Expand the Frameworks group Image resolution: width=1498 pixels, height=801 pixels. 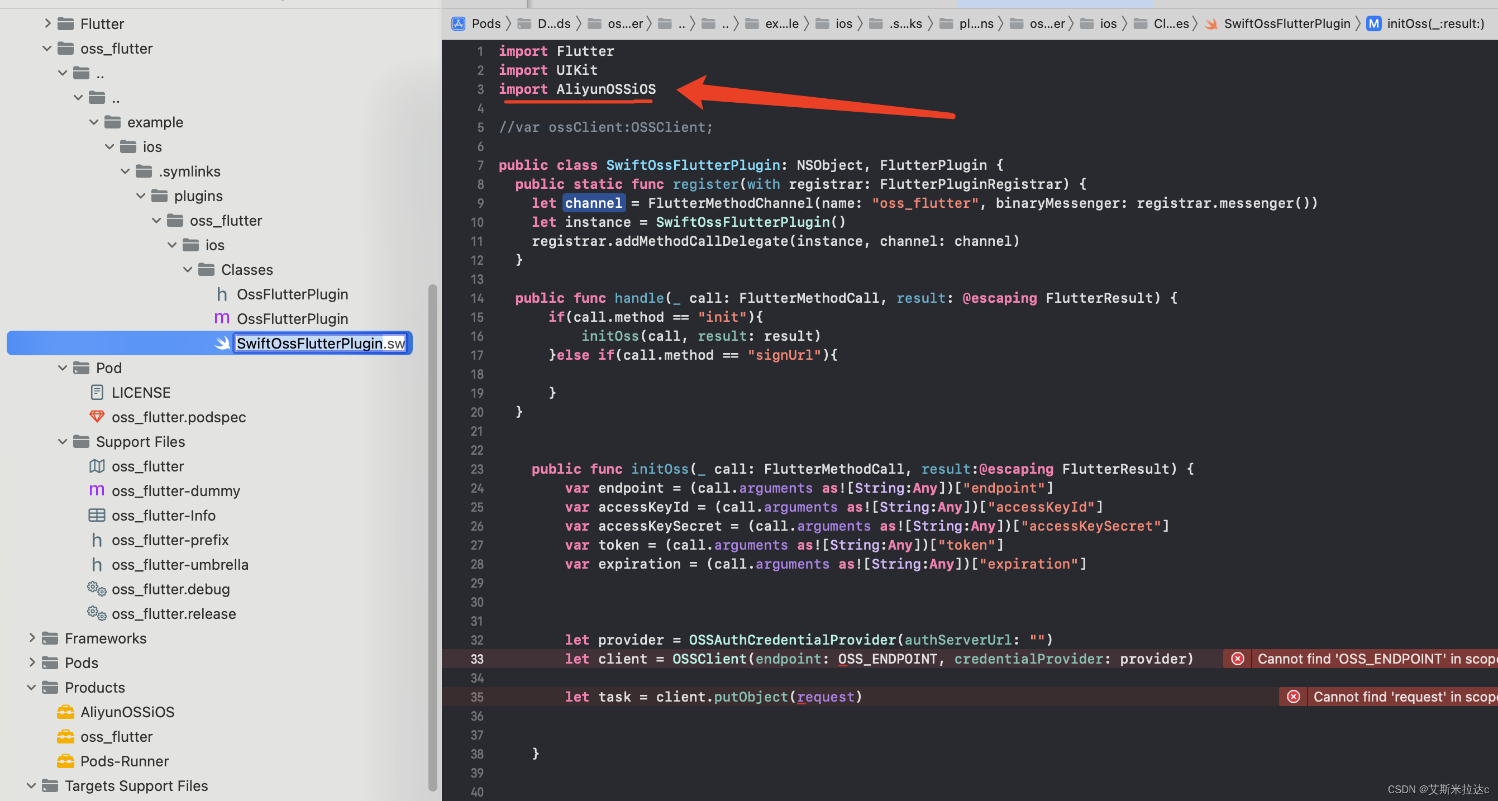(x=32, y=638)
